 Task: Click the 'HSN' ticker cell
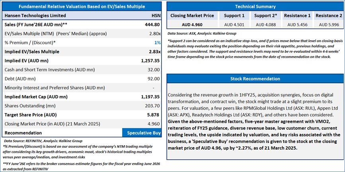point(156,16)
